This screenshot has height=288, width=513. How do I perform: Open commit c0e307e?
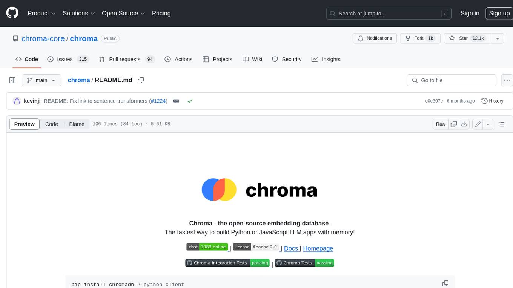(x=434, y=101)
